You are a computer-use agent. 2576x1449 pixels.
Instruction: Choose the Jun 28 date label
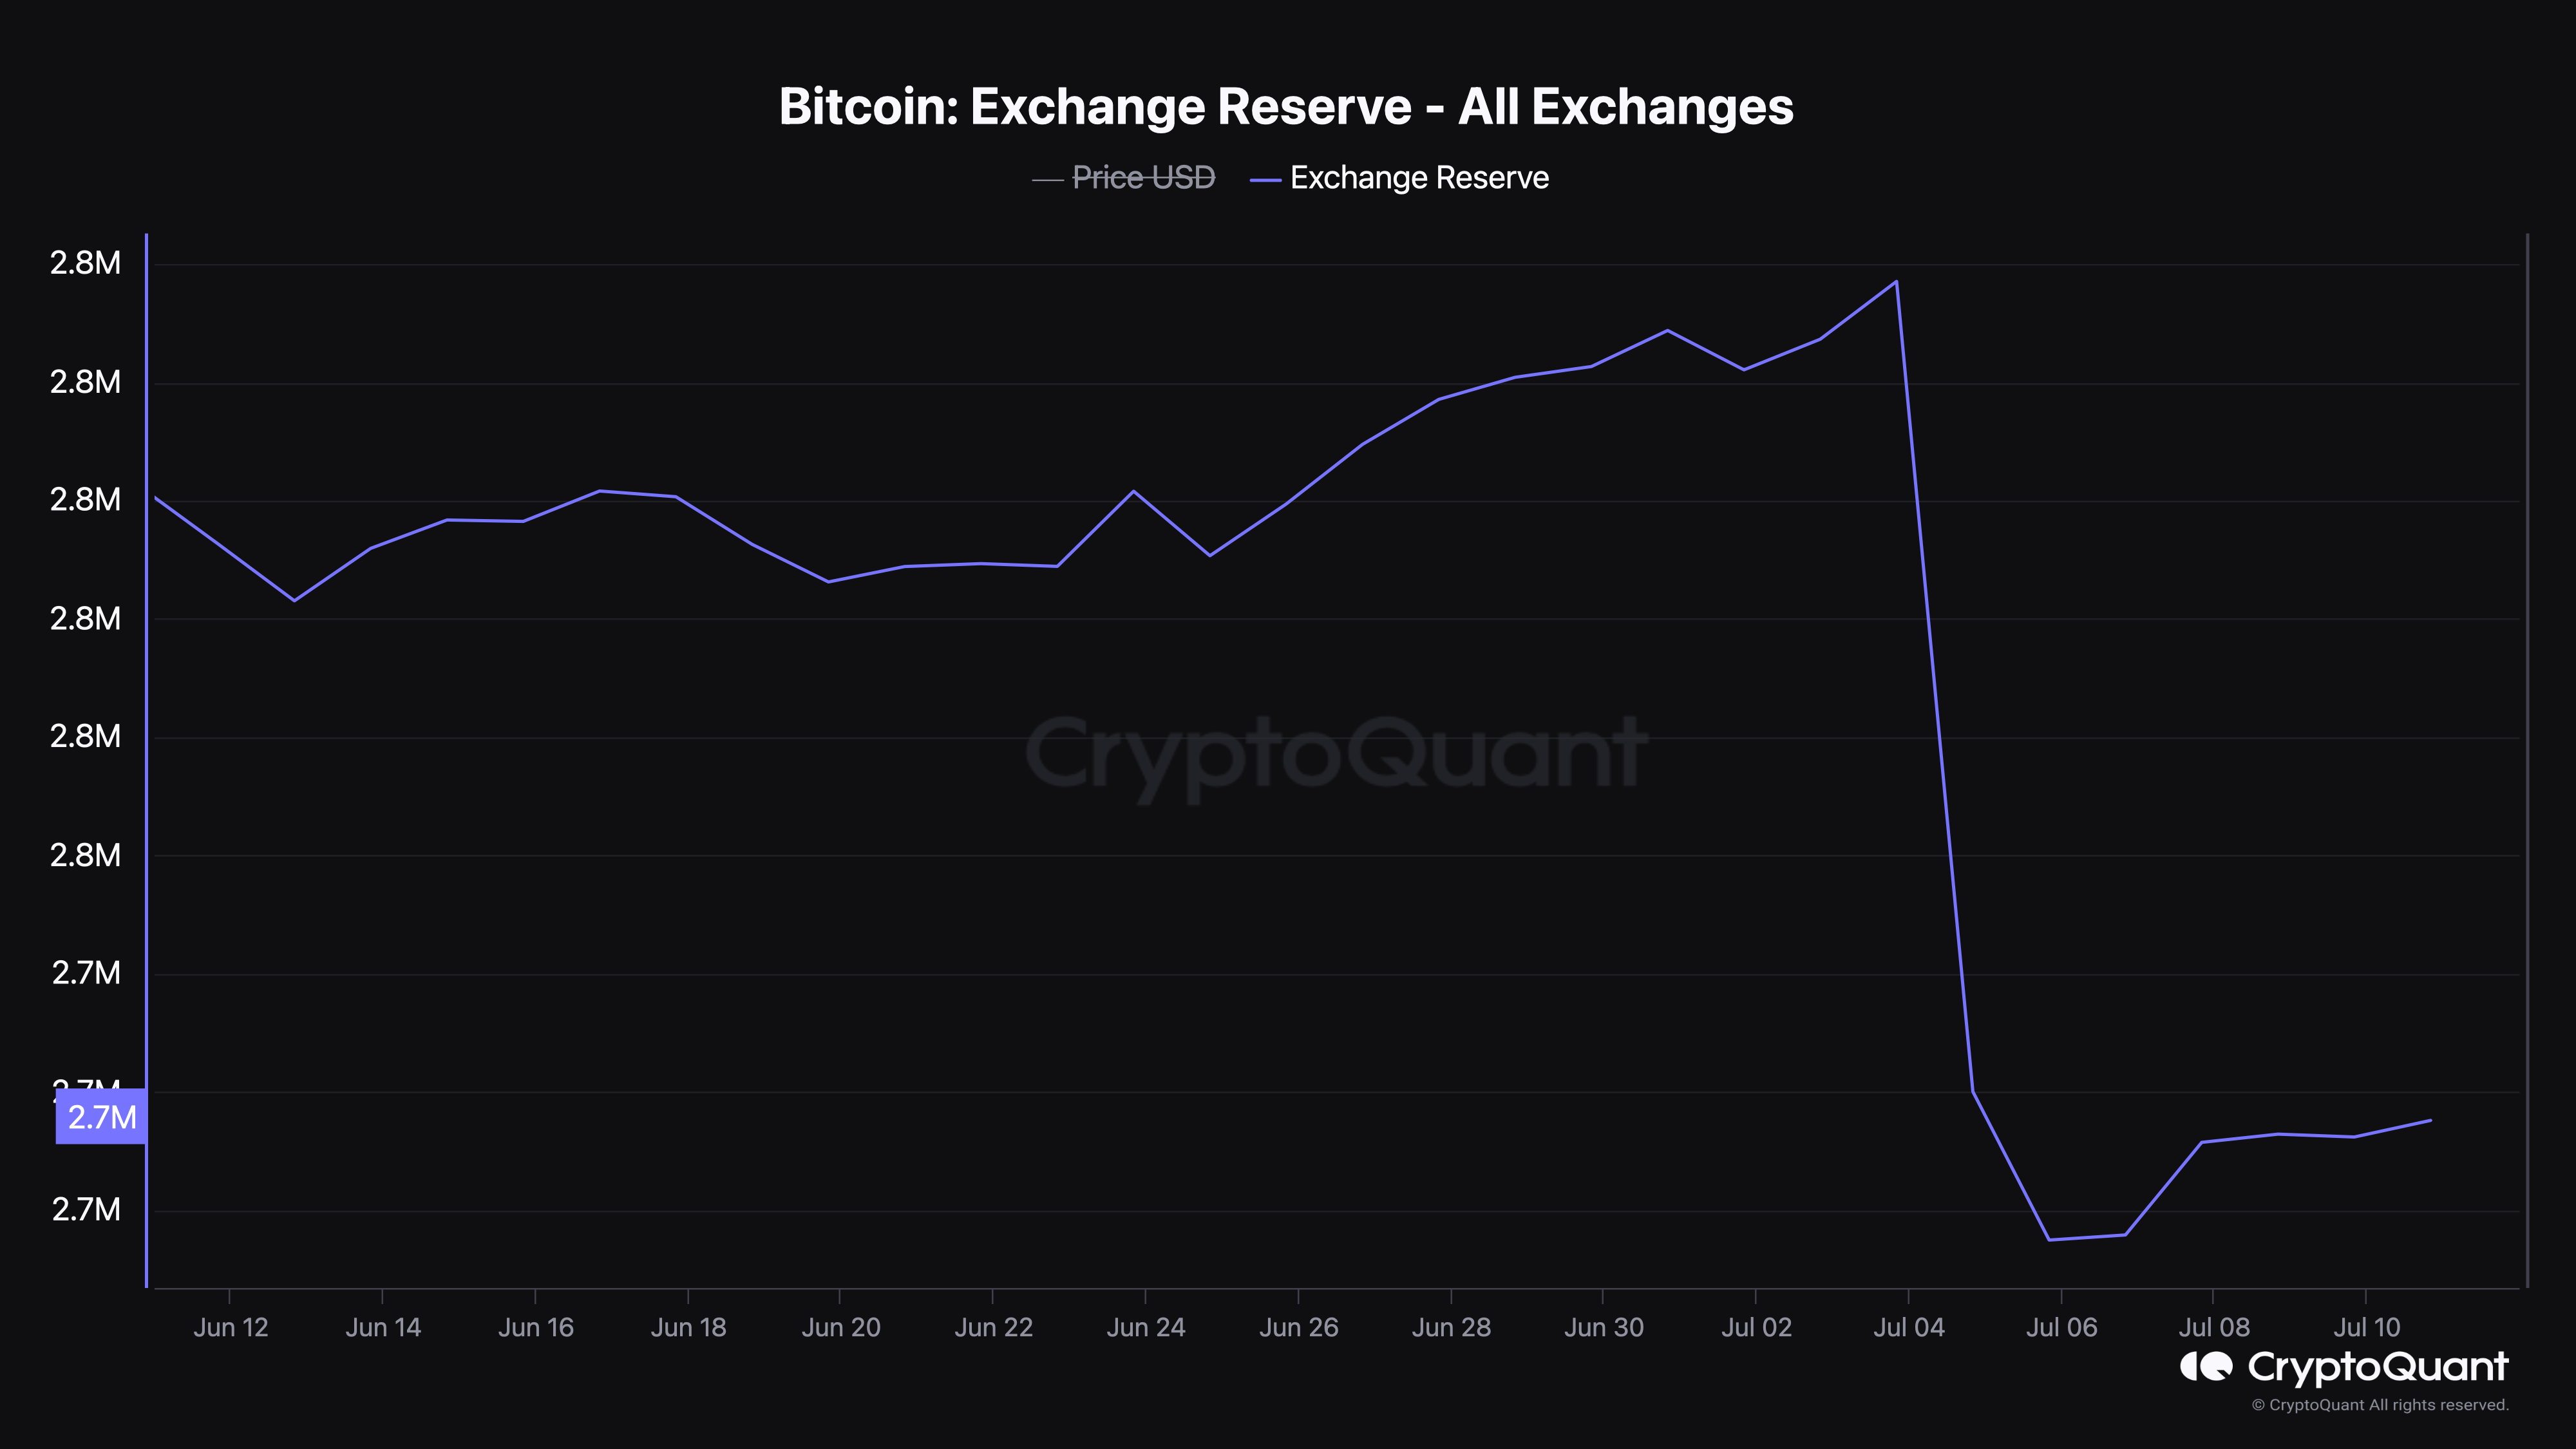(1451, 1327)
